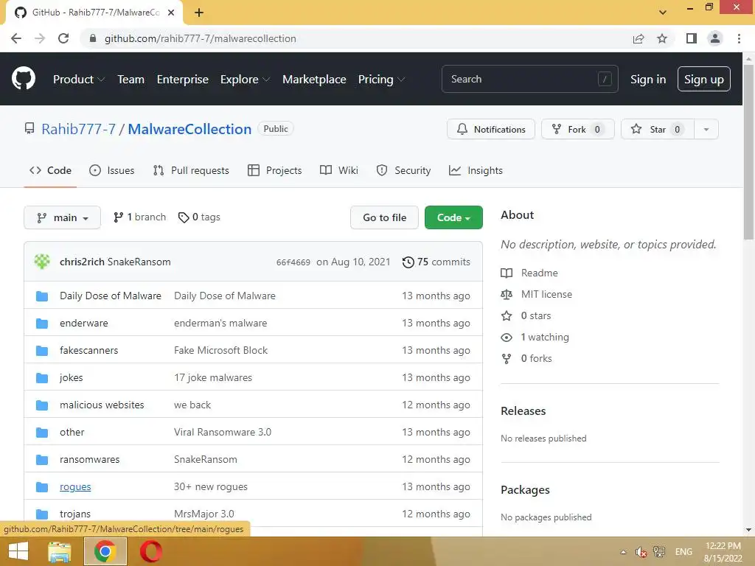This screenshot has width=755, height=566.
Task: Open MalwareCollection repo title link
Action: tap(189, 129)
